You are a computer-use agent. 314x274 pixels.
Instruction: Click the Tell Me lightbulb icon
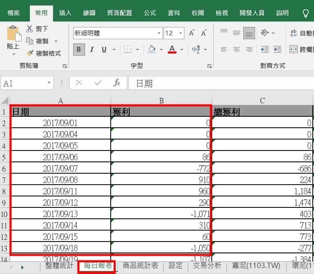(x=306, y=13)
